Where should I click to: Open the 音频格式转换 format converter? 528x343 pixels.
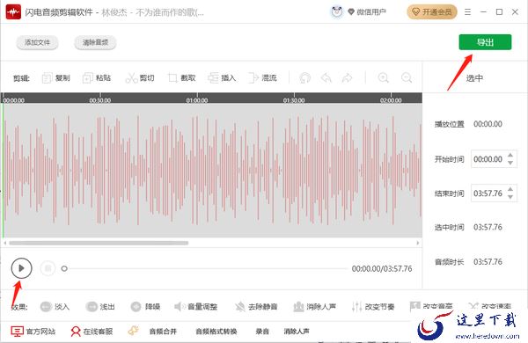[216, 332]
